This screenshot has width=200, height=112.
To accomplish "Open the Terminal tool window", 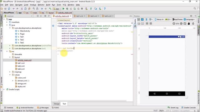I will coord(8,108).
